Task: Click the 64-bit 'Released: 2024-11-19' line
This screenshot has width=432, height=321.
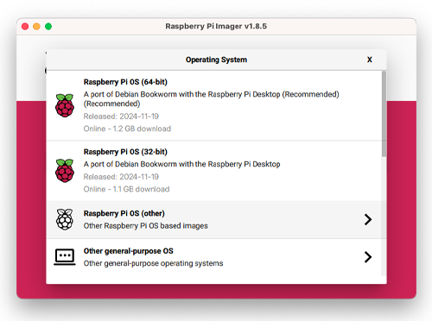Action: point(121,116)
